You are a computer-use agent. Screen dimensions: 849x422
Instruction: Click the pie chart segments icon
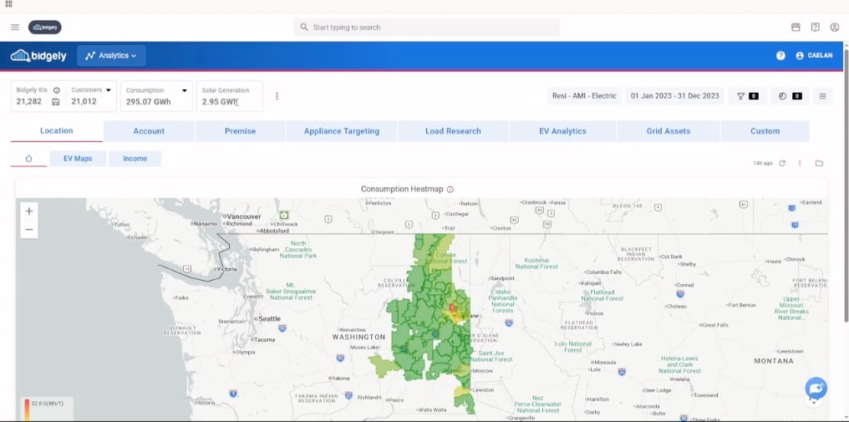[x=783, y=96]
